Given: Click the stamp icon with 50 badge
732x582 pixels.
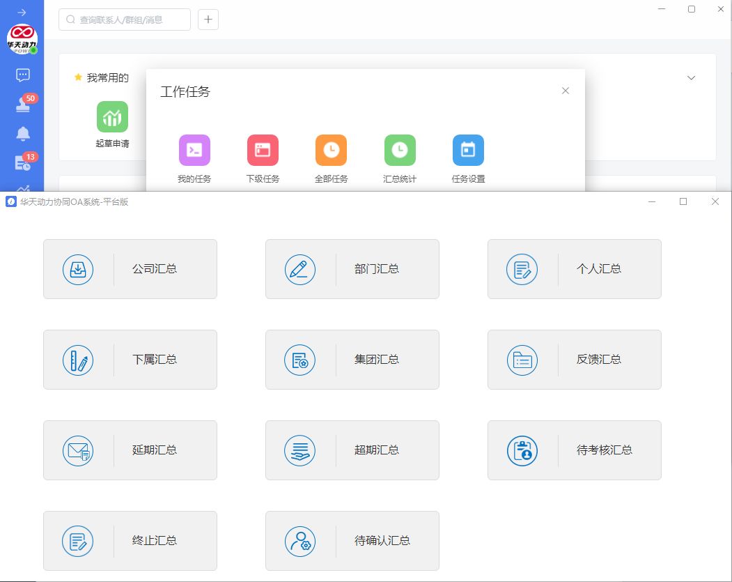Looking at the screenshot, I should tap(22, 105).
